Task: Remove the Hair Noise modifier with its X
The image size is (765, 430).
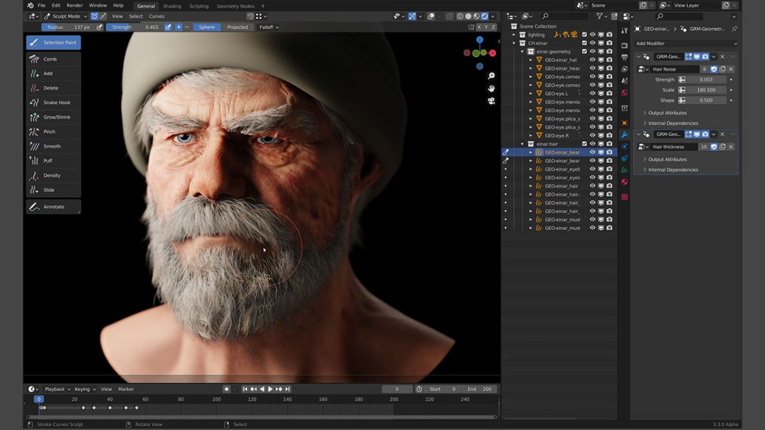Action: coord(731,69)
